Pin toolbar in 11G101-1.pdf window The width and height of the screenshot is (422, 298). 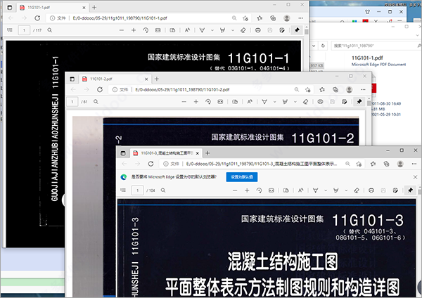(297, 30)
